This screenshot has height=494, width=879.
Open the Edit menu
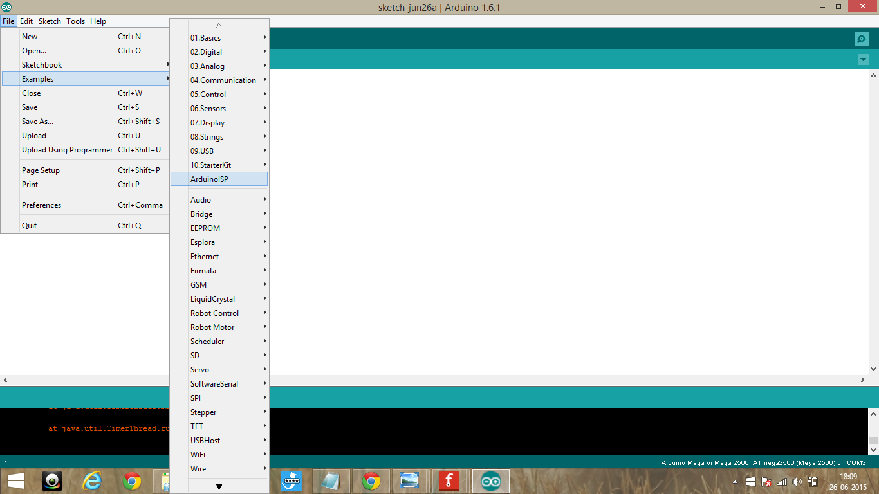(26, 21)
